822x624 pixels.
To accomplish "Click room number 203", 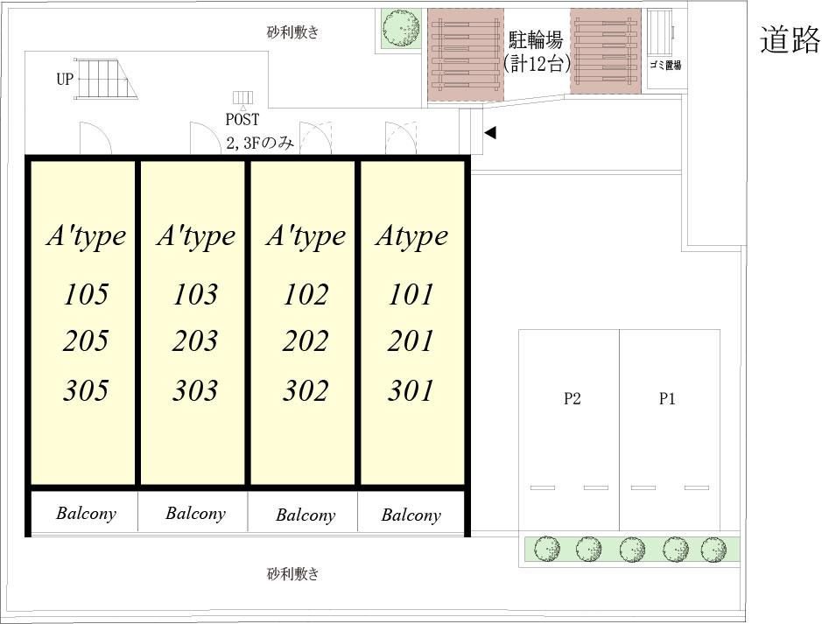I will (x=195, y=342).
